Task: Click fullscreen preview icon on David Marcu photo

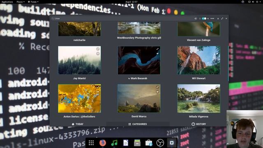Action: pyautogui.click(x=157, y=87)
